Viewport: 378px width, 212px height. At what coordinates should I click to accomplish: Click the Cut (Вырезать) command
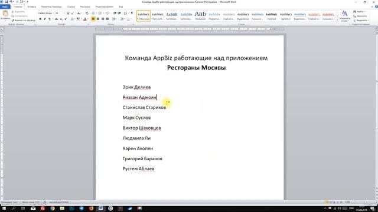18,12
